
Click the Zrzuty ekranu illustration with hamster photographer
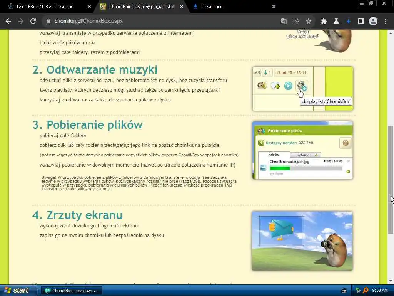302,241
